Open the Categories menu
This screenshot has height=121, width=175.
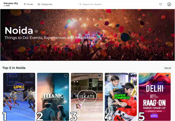[x=45, y=4]
